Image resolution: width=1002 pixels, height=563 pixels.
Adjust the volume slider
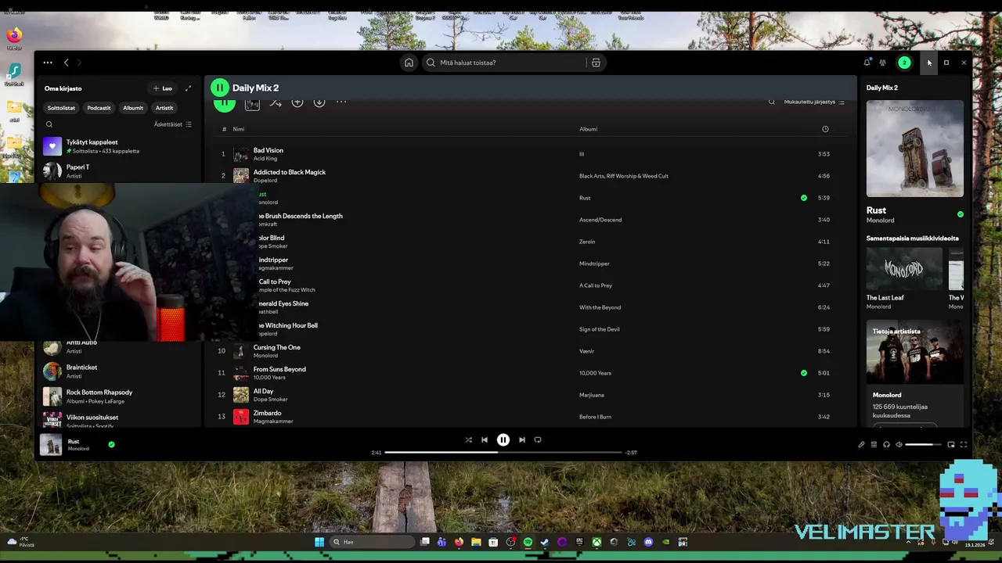[x=924, y=445]
